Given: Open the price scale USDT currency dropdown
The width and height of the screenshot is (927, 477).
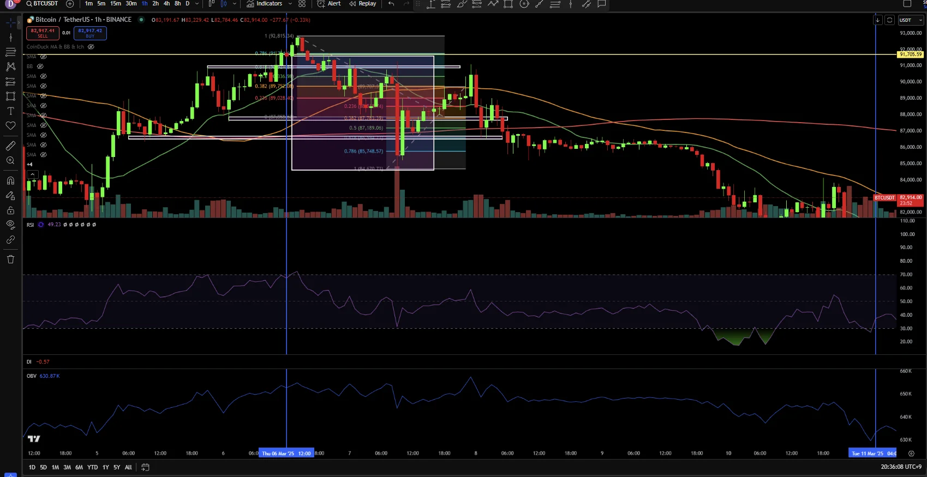Looking at the screenshot, I should 911,20.
